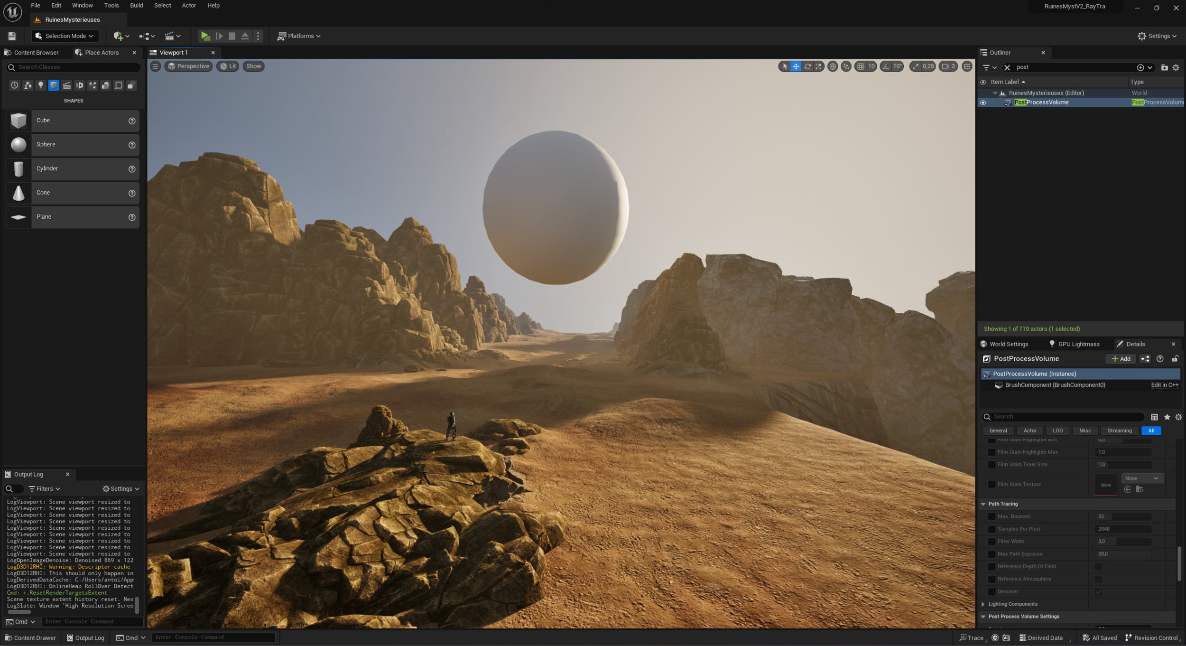The height and width of the screenshot is (646, 1186).
Task: Open the Build menu
Action: 136,6
